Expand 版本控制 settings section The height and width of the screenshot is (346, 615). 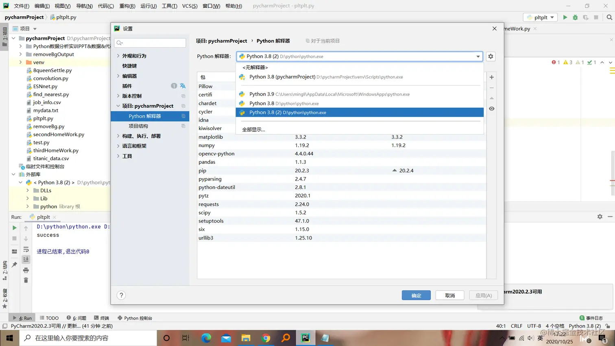pyautogui.click(x=118, y=96)
